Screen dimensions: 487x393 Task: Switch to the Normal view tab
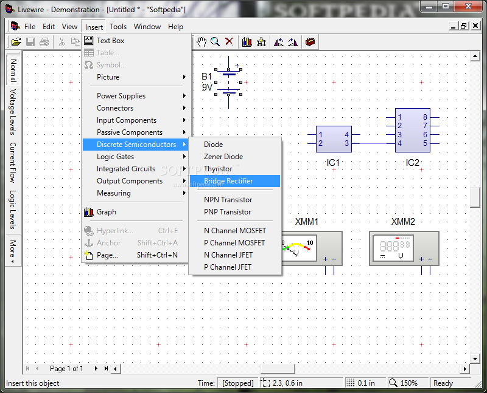tap(13, 70)
